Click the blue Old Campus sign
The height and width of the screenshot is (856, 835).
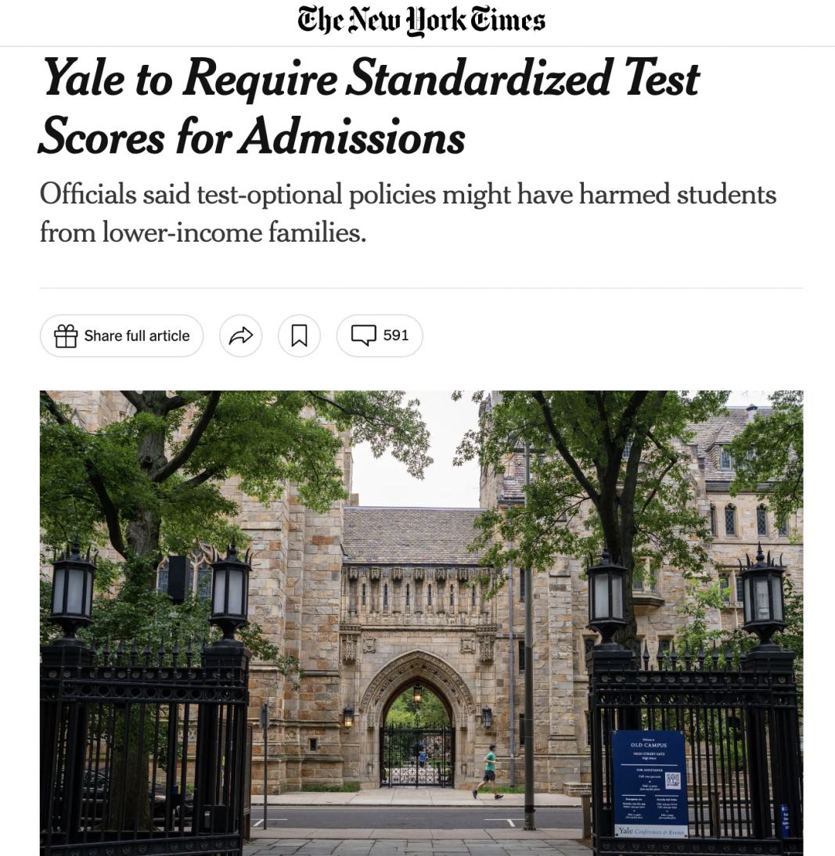tap(649, 783)
